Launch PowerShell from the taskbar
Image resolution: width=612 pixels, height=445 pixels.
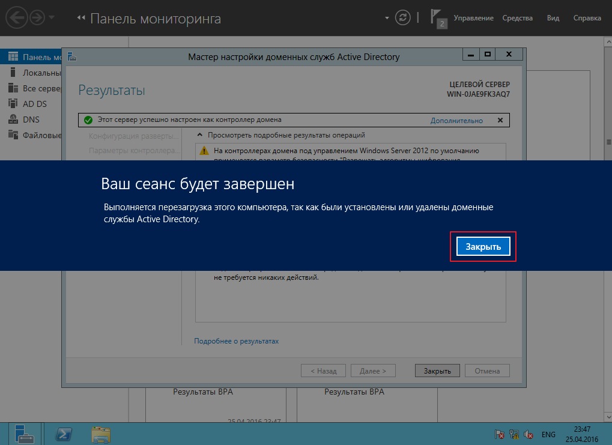[64, 434]
